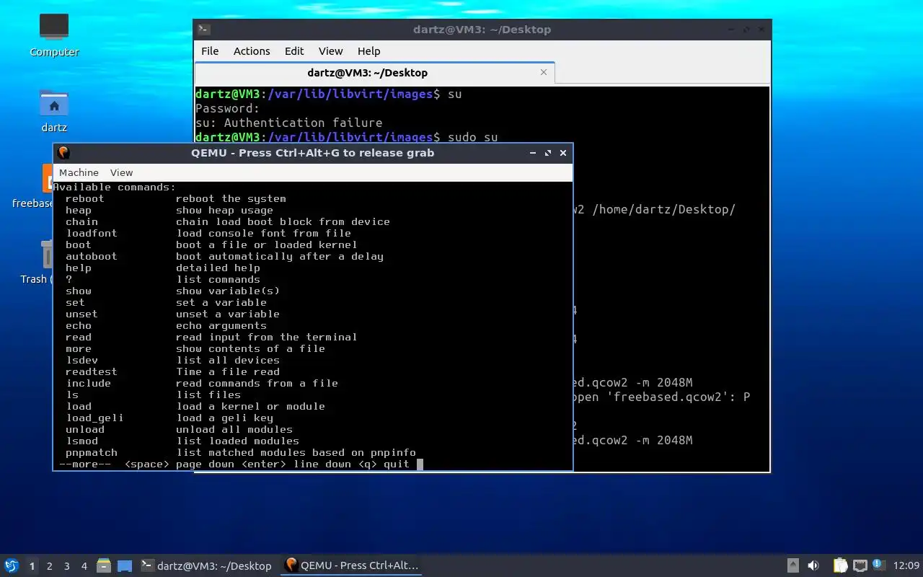Click 'chain load boot block from device' text
Image resolution: width=923 pixels, height=577 pixels.
[x=283, y=222]
